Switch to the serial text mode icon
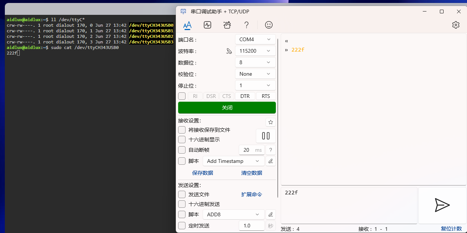 (x=187, y=25)
